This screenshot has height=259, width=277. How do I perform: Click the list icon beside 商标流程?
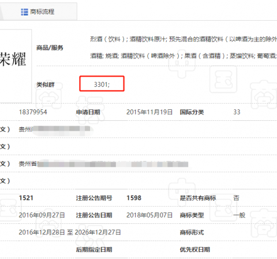pos(24,12)
